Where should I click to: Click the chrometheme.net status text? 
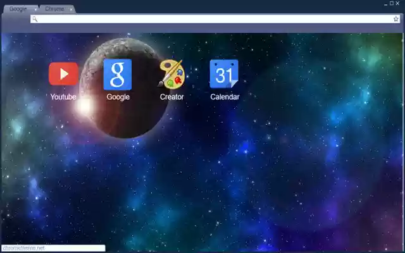point(24,248)
